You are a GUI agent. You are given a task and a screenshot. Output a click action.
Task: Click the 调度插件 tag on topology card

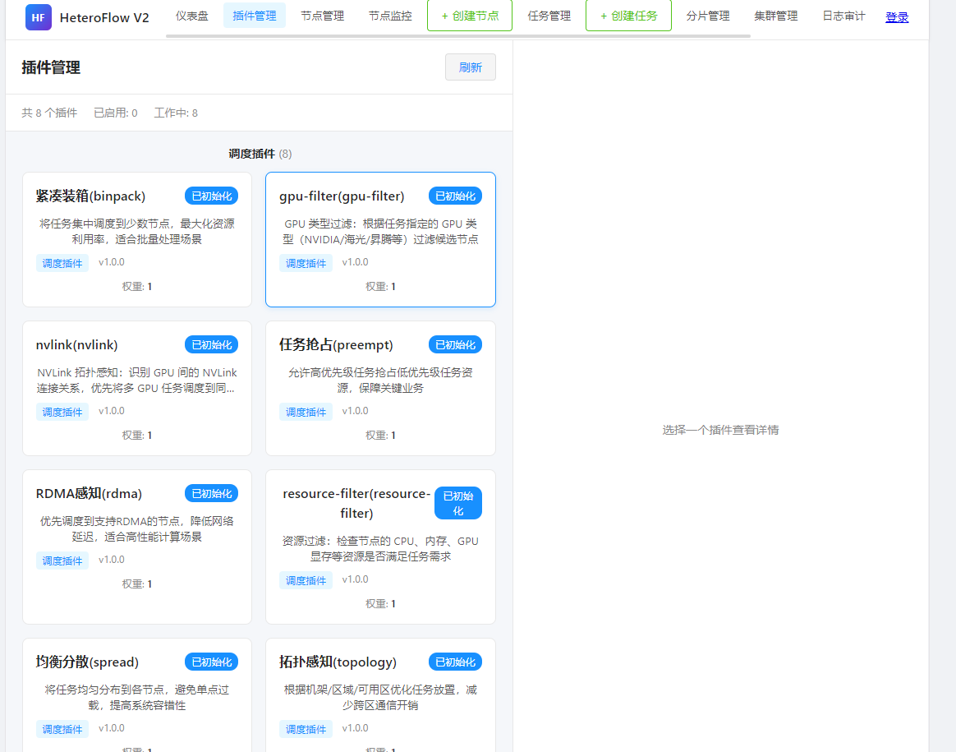[x=306, y=728]
